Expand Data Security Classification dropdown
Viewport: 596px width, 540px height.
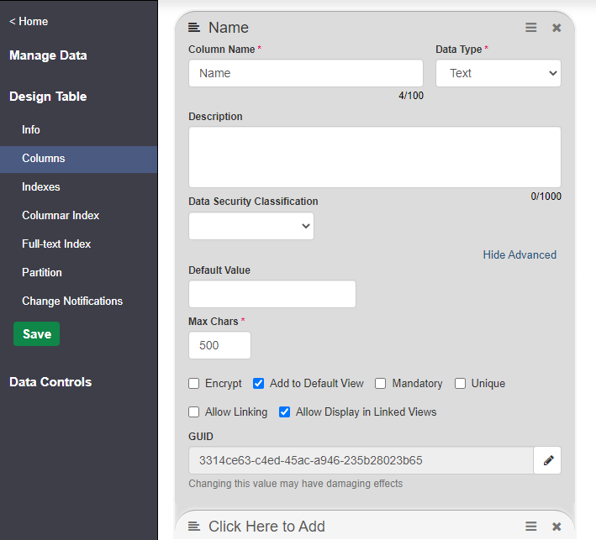[251, 226]
